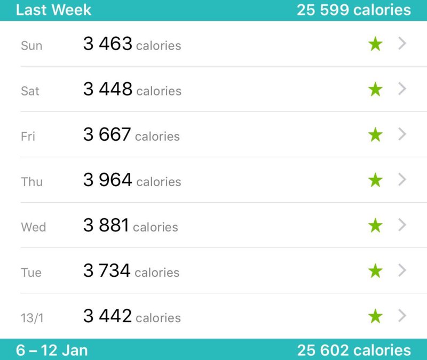Open Friday details via its chevron
The height and width of the screenshot is (360, 427).
point(402,134)
